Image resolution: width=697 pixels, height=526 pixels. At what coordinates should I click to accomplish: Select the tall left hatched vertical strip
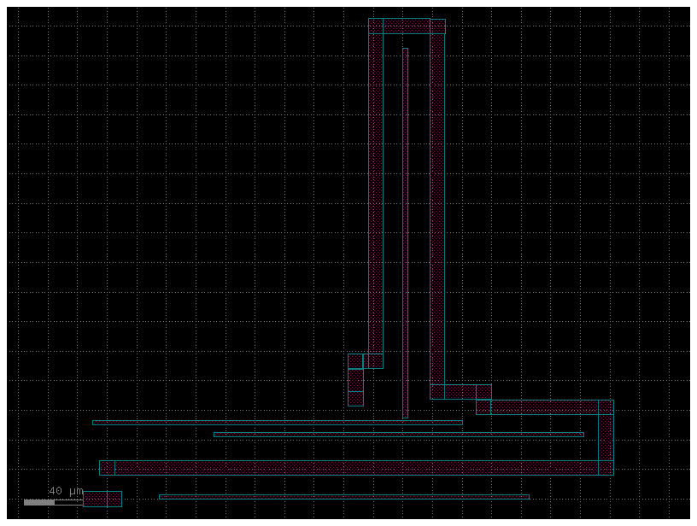point(376,196)
